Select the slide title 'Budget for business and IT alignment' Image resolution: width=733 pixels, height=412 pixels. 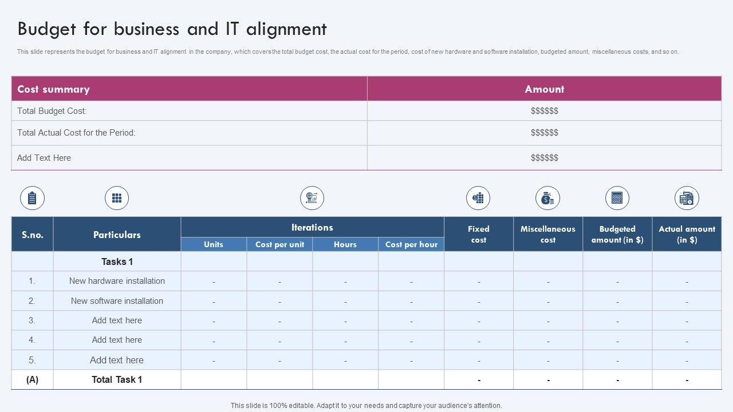(x=172, y=29)
